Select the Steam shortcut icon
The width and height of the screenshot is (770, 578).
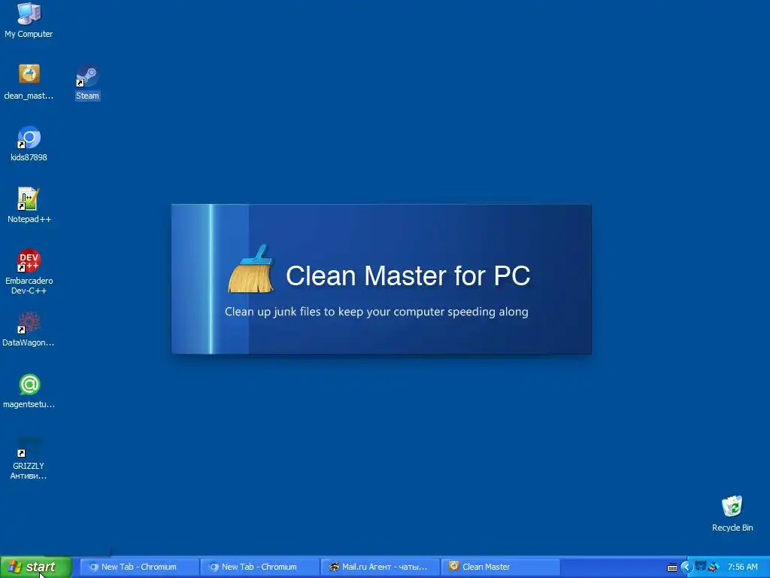[87, 83]
